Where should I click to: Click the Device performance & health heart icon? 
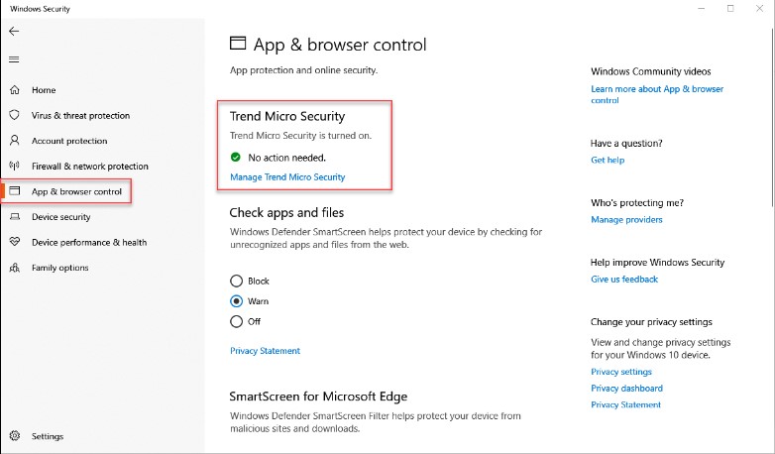pos(14,242)
